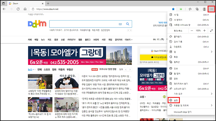Close the Daum tab
The image size is (216, 121).
[x=43, y=4]
